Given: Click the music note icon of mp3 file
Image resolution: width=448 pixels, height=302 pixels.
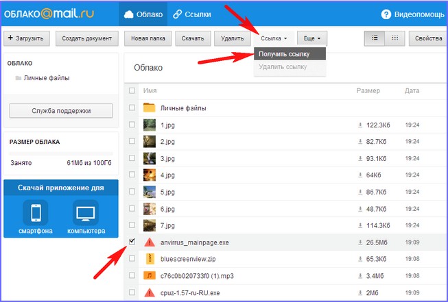Looking at the screenshot, I should (149, 276).
